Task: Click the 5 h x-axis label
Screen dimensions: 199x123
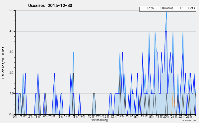Action: coord(53,116)
